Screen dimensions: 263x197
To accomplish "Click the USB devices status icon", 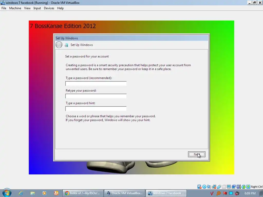I will tap(219, 187).
